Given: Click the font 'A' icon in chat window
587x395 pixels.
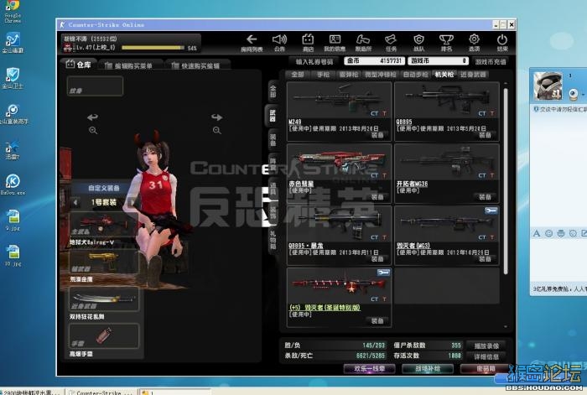Looking at the screenshot, I should pyautogui.click(x=537, y=234).
